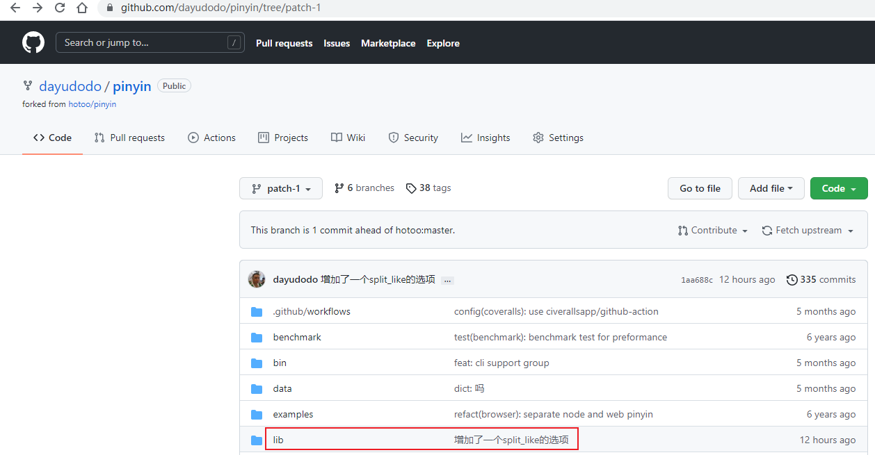875x455 pixels.
Task: Click the browser address bar URL
Action: [x=221, y=8]
